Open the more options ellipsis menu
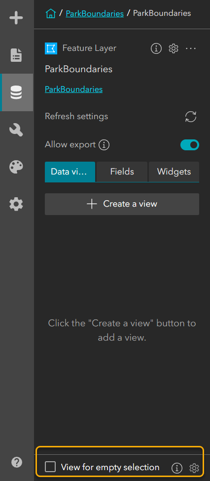Image resolution: width=210 pixels, height=481 pixels. (191, 48)
